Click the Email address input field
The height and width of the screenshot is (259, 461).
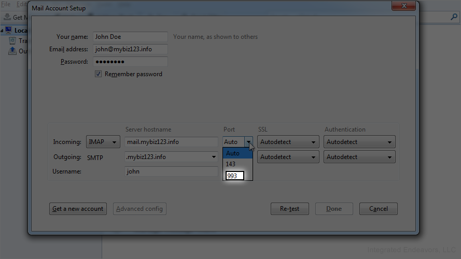pos(130,49)
